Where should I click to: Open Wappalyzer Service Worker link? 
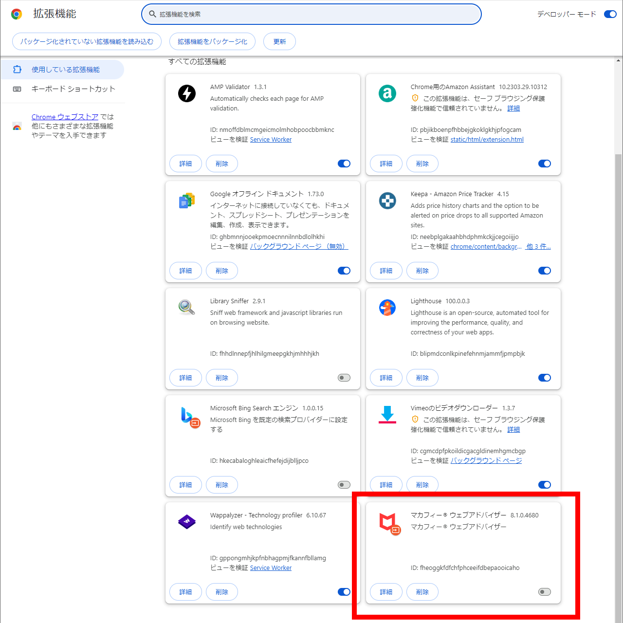271,568
